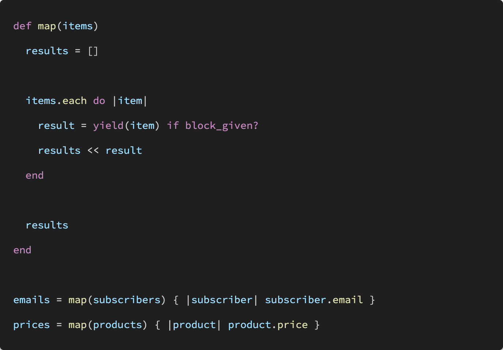503x350 pixels.
Task: Click the each method call on items
Action: [75, 101]
